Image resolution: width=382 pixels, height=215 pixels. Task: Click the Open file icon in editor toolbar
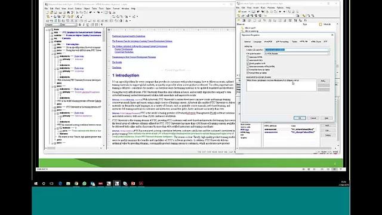(x=51, y=13)
